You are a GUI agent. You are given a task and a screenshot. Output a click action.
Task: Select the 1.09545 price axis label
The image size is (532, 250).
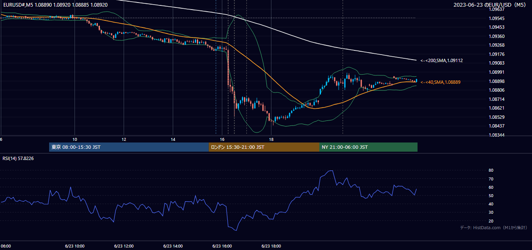(x=497, y=18)
